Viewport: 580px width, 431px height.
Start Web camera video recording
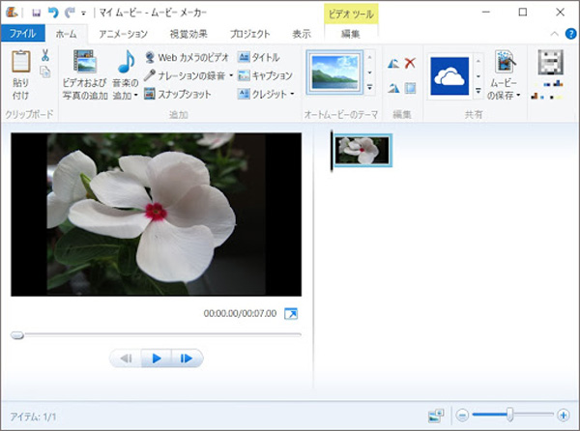(187, 57)
